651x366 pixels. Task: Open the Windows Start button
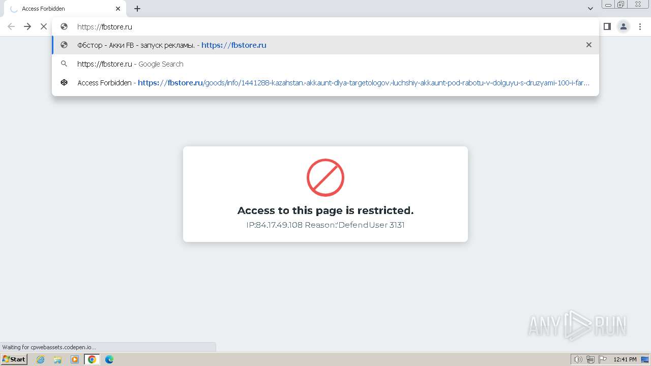(x=14, y=359)
